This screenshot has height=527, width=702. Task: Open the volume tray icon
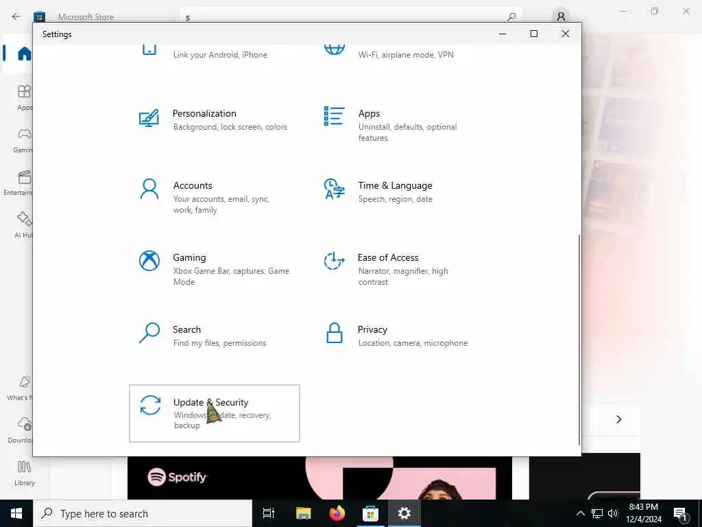pyautogui.click(x=613, y=513)
